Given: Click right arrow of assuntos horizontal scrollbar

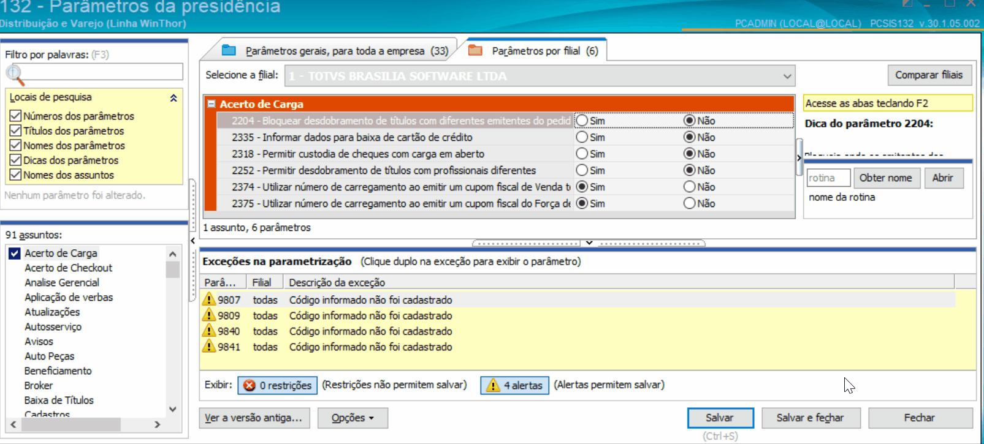Looking at the screenshot, I should tap(157, 424).
